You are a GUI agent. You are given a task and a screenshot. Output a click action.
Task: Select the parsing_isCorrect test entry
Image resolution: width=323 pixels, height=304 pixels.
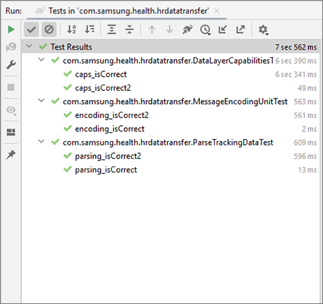click(106, 170)
